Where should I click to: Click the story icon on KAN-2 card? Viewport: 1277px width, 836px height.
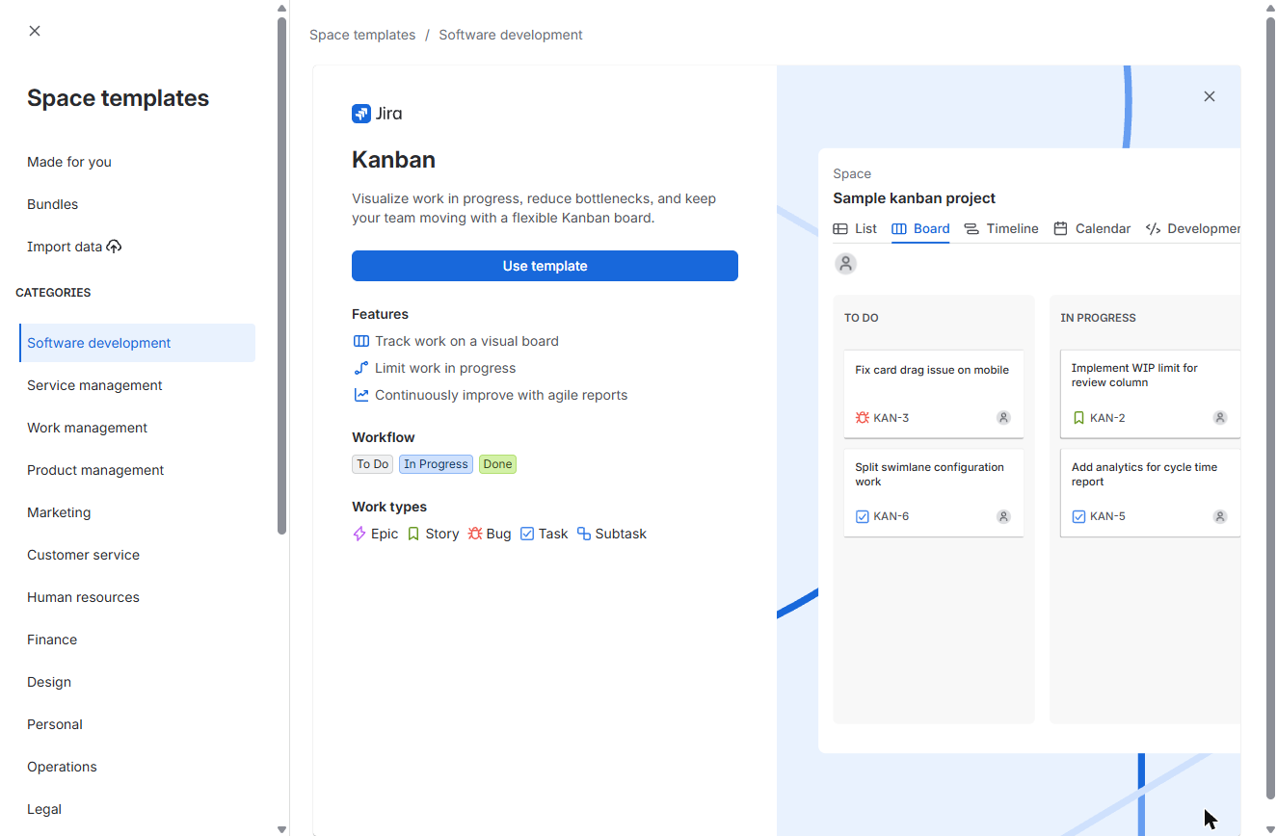[1078, 418]
